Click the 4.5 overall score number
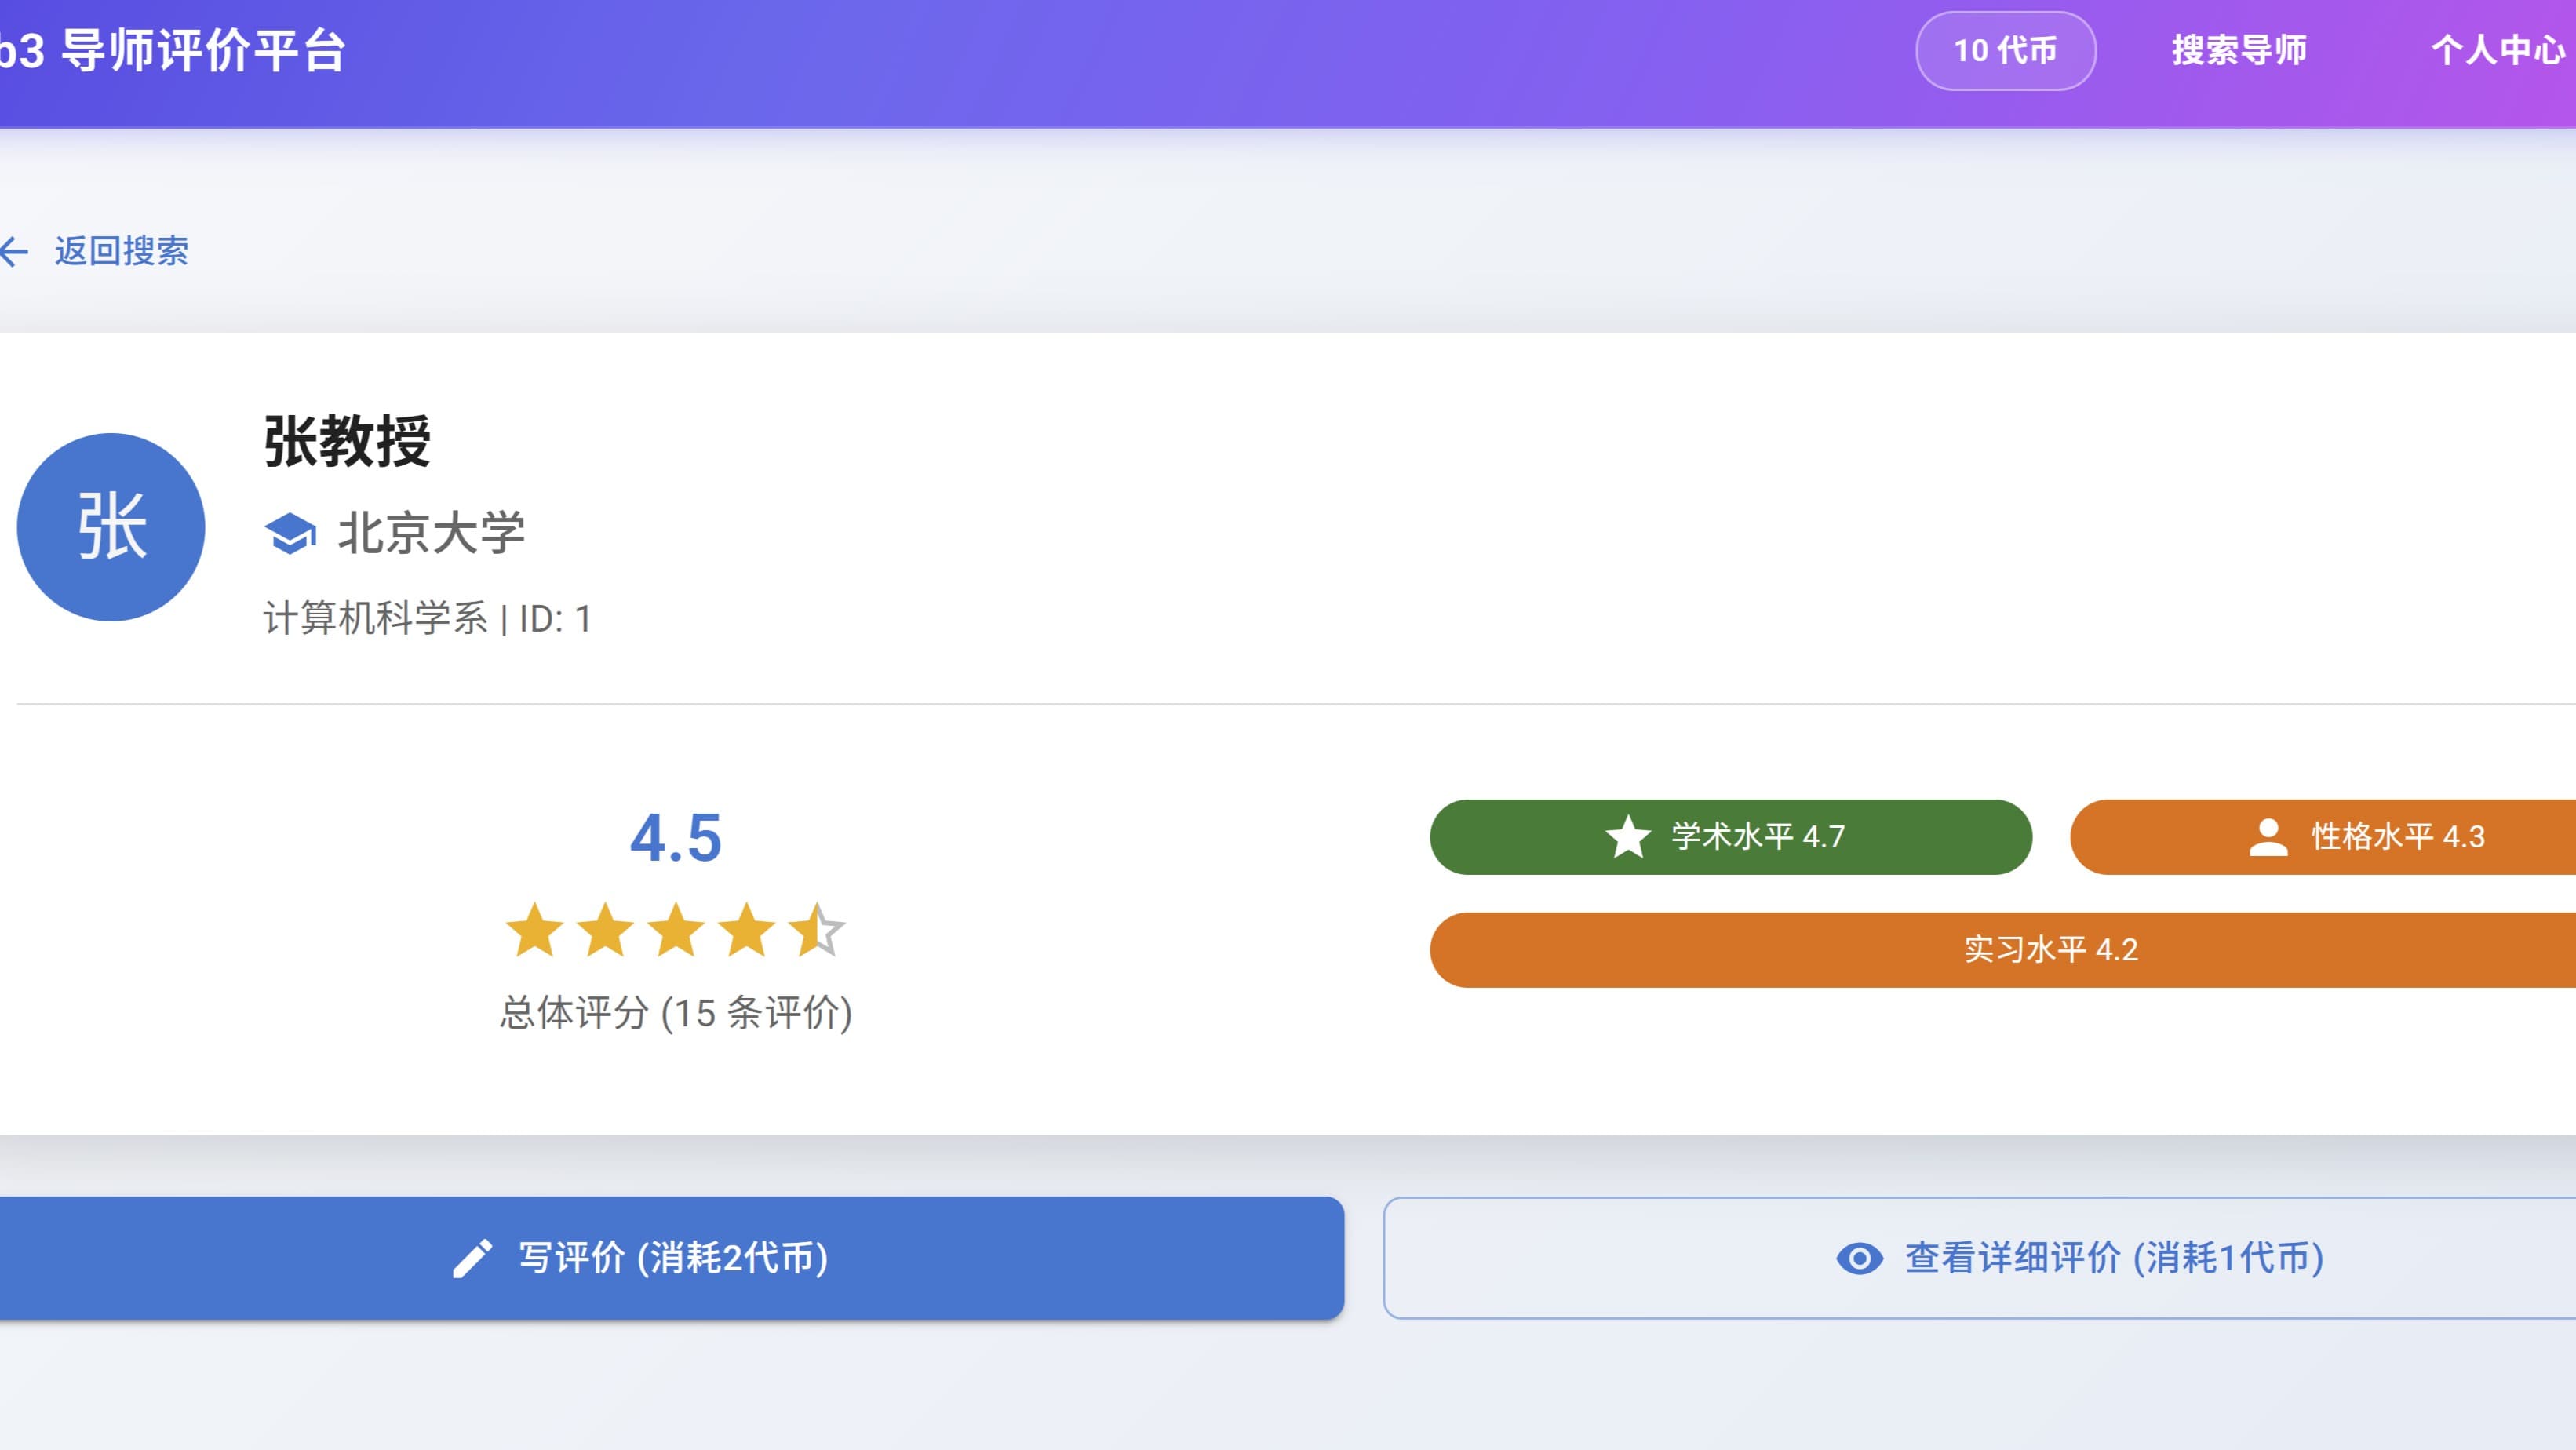The width and height of the screenshot is (2576, 1450). [675, 838]
